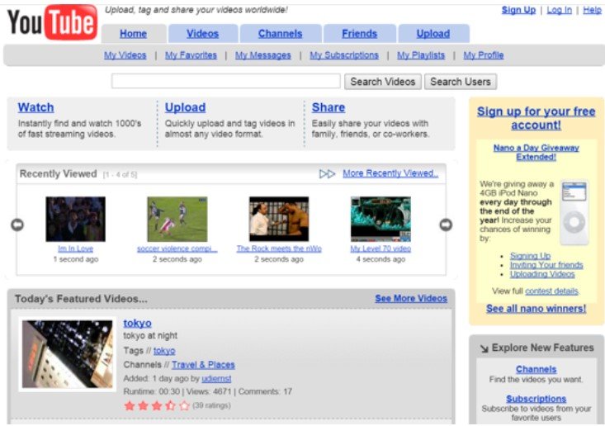Screen dimensions: 605x426
Task: Click the iPod Nano image
Action: coord(574,212)
